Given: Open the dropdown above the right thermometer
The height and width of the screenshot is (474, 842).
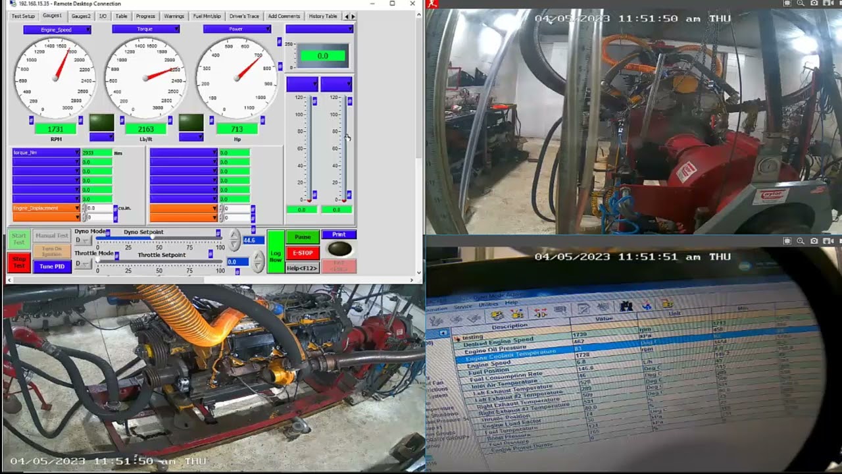Looking at the screenshot, I should click(x=336, y=84).
